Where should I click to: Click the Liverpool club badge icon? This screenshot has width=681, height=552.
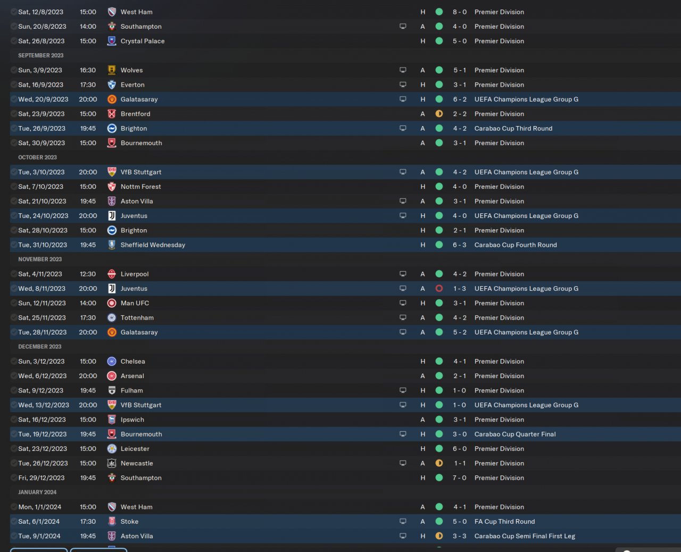click(x=112, y=274)
